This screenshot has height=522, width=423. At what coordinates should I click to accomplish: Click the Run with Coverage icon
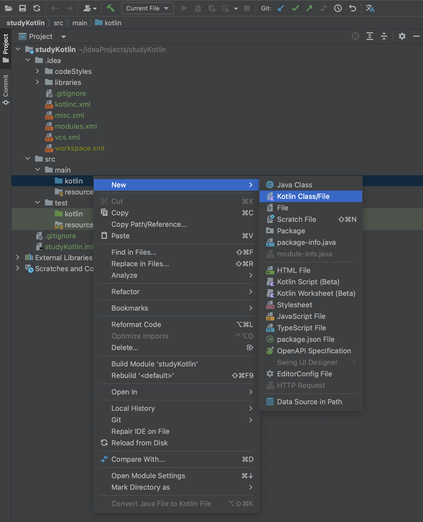click(x=212, y=8)
